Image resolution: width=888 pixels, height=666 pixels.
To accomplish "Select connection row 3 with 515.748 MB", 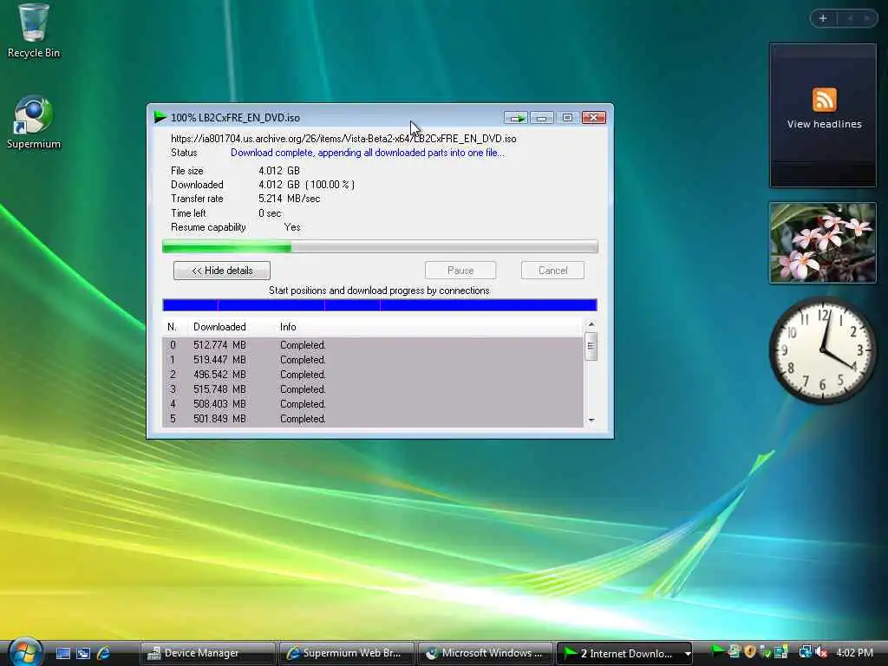I will click(373, 389).
